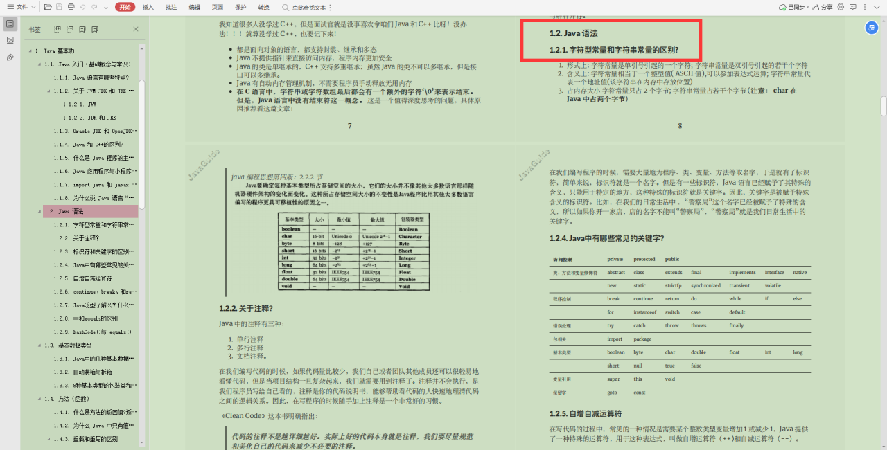This screenshot has height=450, width=887.
Task: Click the undo arrow icon
Action: click(82, 7)
